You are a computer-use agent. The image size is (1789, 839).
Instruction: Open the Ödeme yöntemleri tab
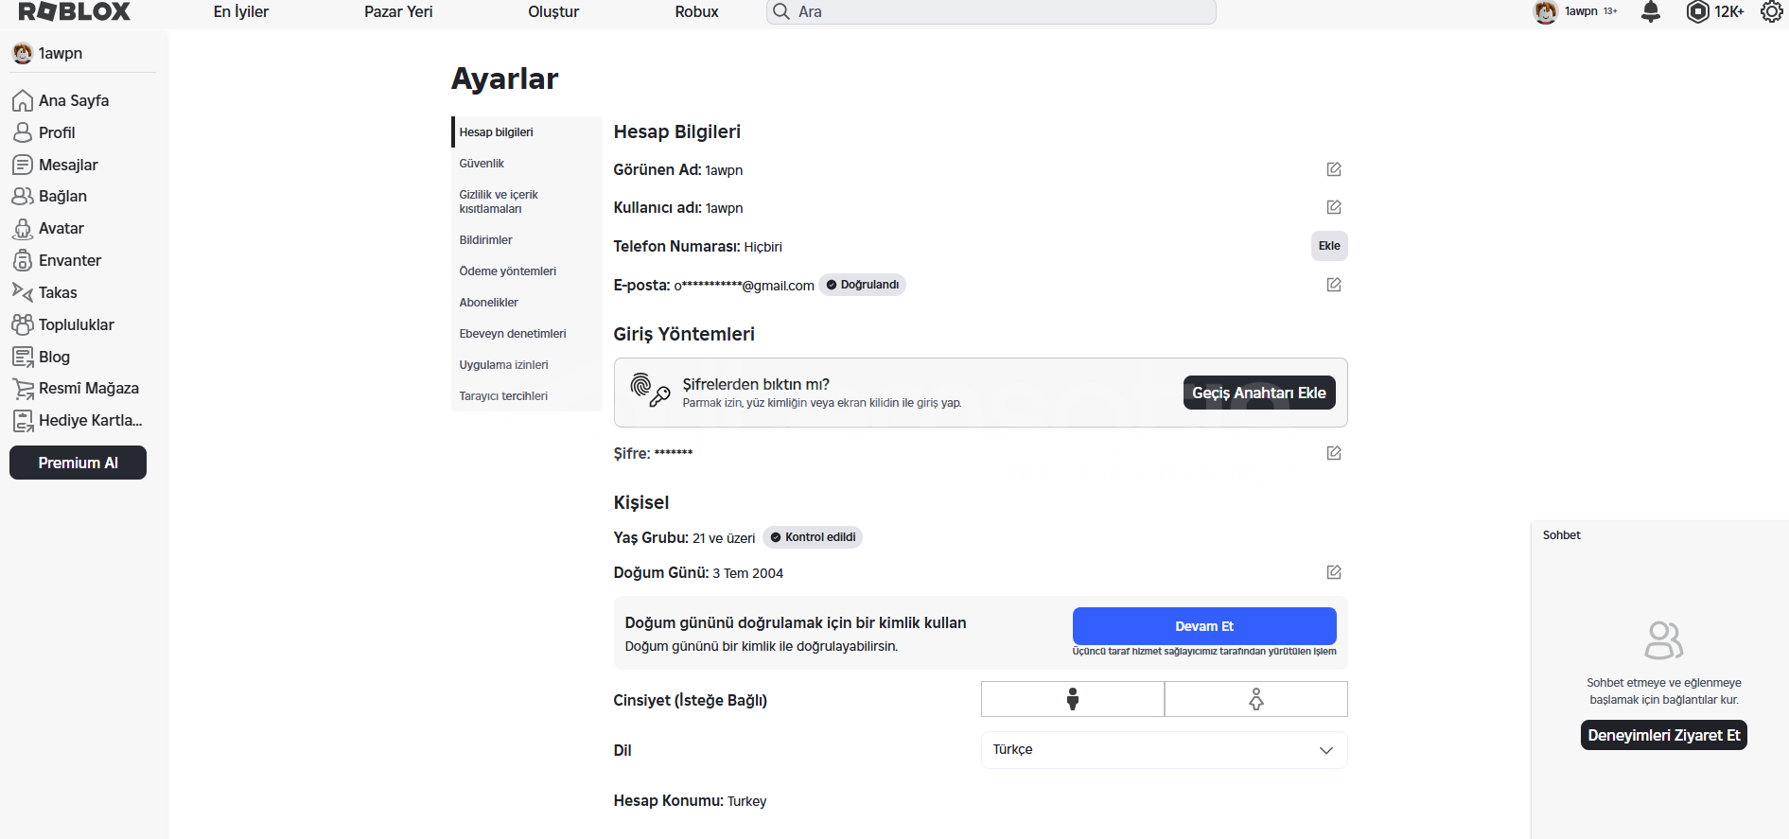[527, 271]
